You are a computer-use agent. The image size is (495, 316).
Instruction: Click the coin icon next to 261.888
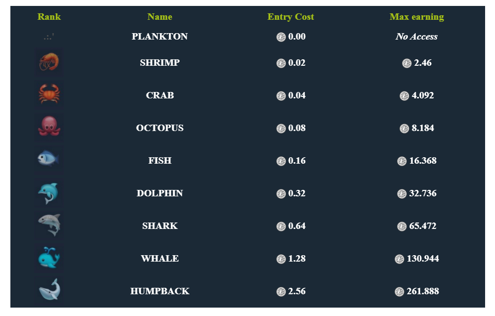(399, 291)
